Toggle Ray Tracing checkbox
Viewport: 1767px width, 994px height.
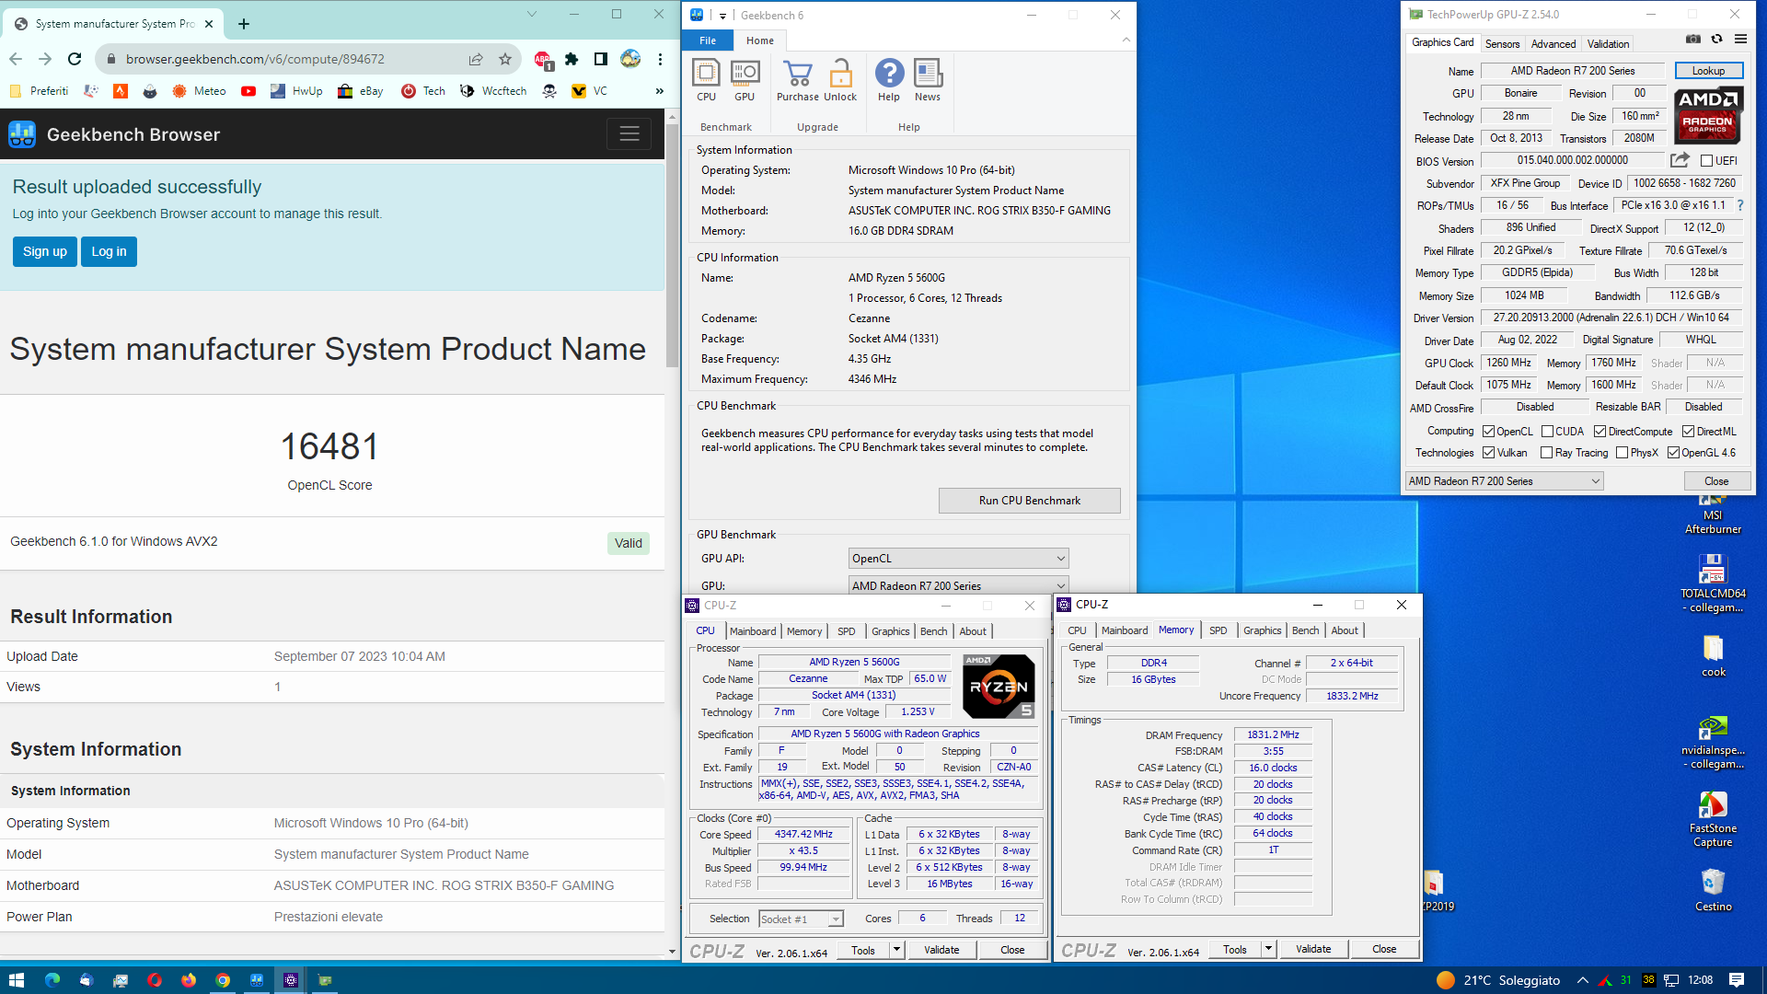1546,453
